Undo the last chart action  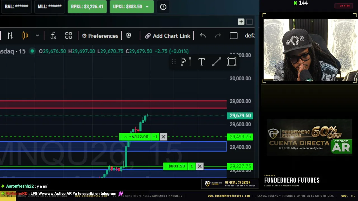tap(203, 36)
